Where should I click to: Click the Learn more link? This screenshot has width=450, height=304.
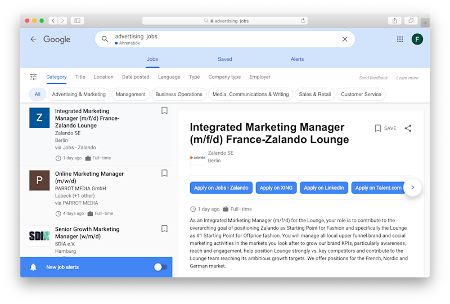[x=407, y=78]
